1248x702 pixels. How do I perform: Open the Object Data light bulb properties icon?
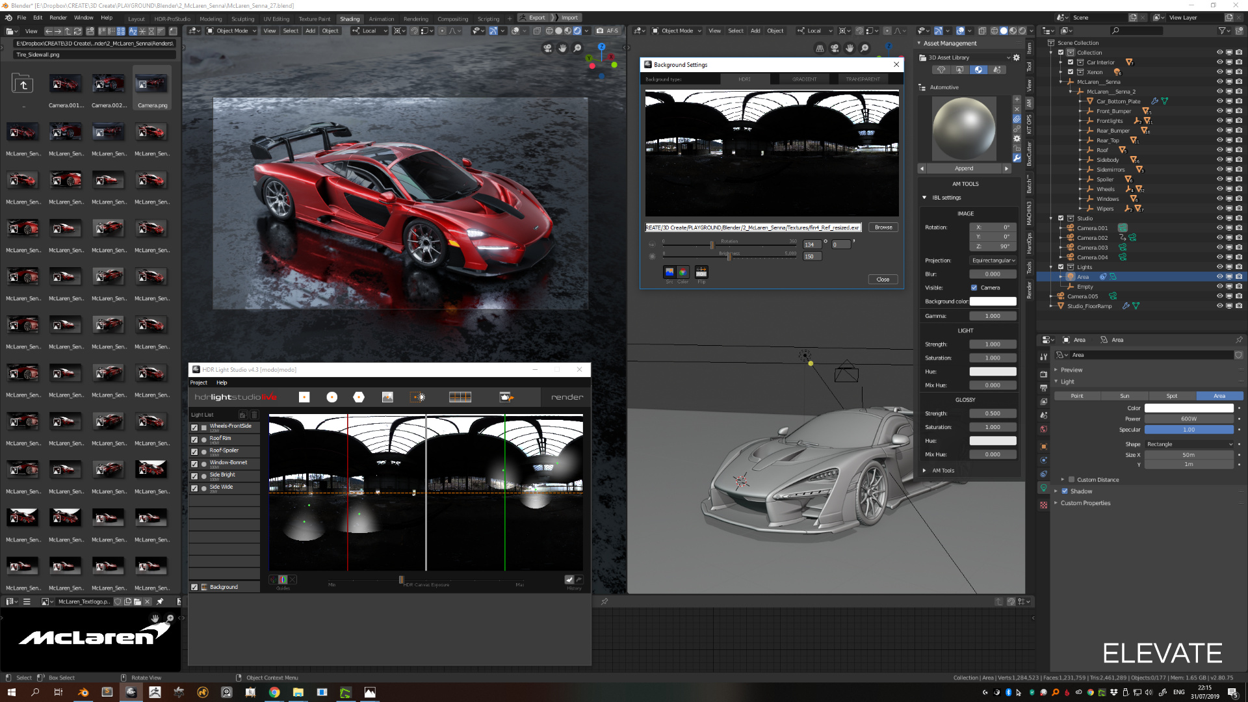pos(1043,487)
